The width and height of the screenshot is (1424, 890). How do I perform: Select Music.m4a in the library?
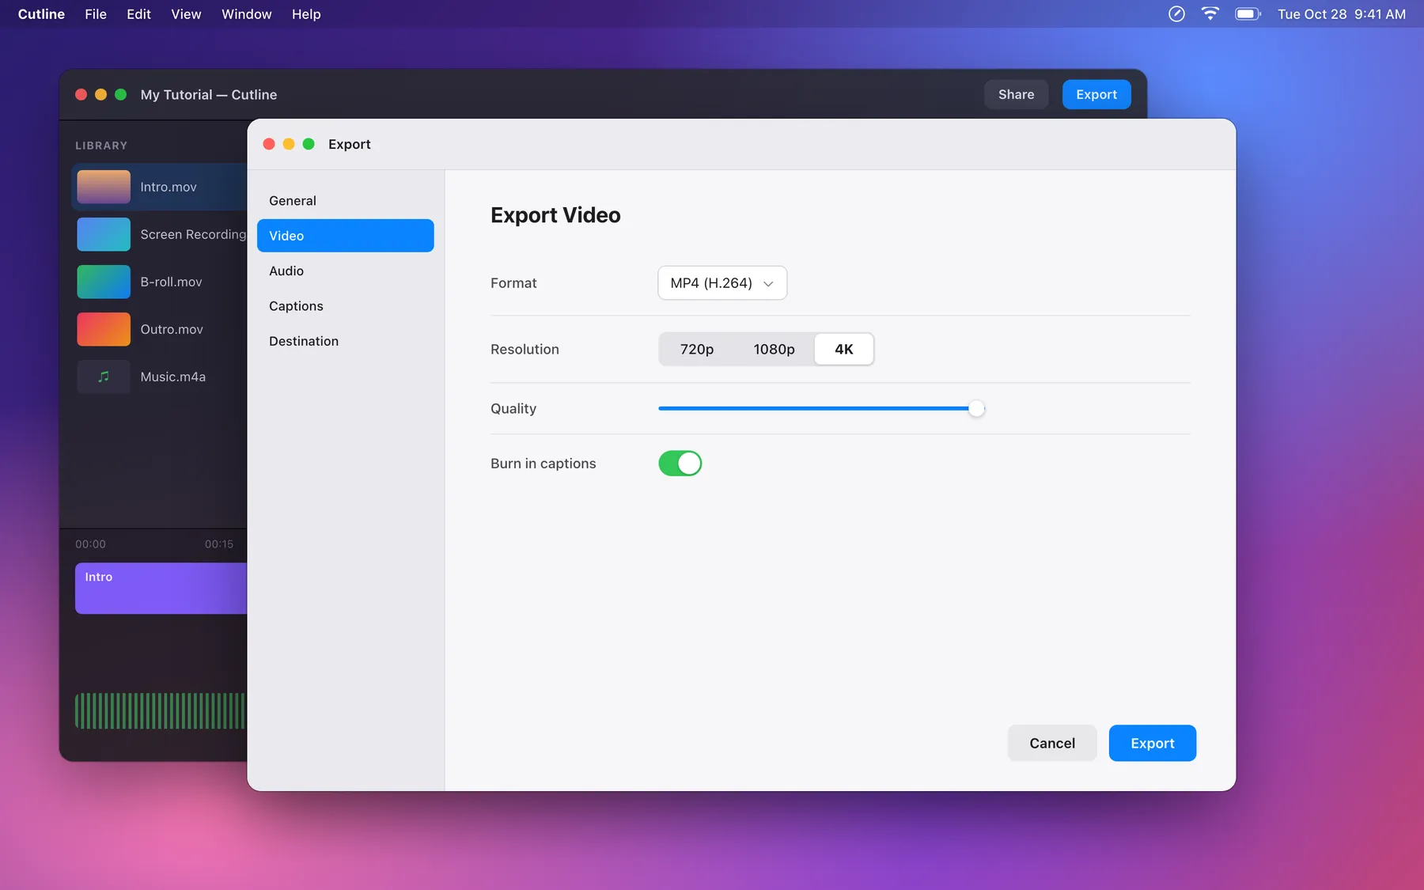(x=159, y=377)
